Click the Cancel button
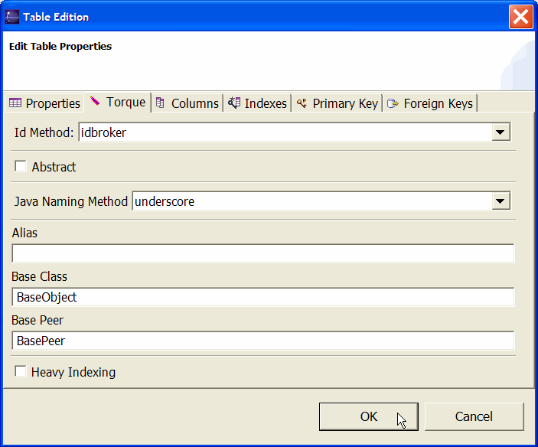This screenshot has height=447, width=538. click(474, 416)
